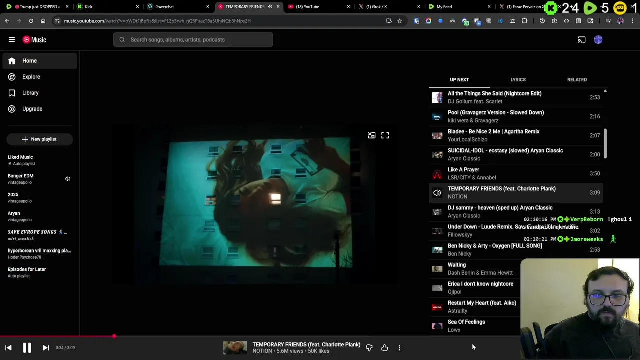Click now-playing speaker icon in queue
The width and height of the screenshot is (640, 360).
click(x=437, y=193)
